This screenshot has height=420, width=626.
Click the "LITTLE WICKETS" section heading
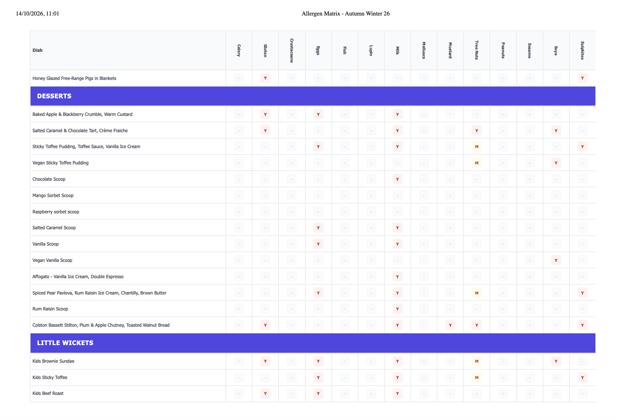coord(65,343)
